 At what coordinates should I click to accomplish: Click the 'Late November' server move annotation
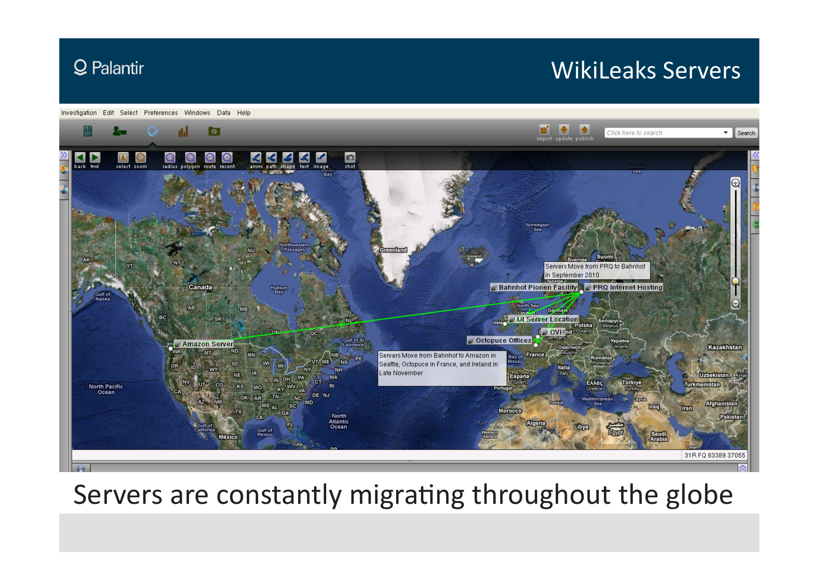(442, 368)
